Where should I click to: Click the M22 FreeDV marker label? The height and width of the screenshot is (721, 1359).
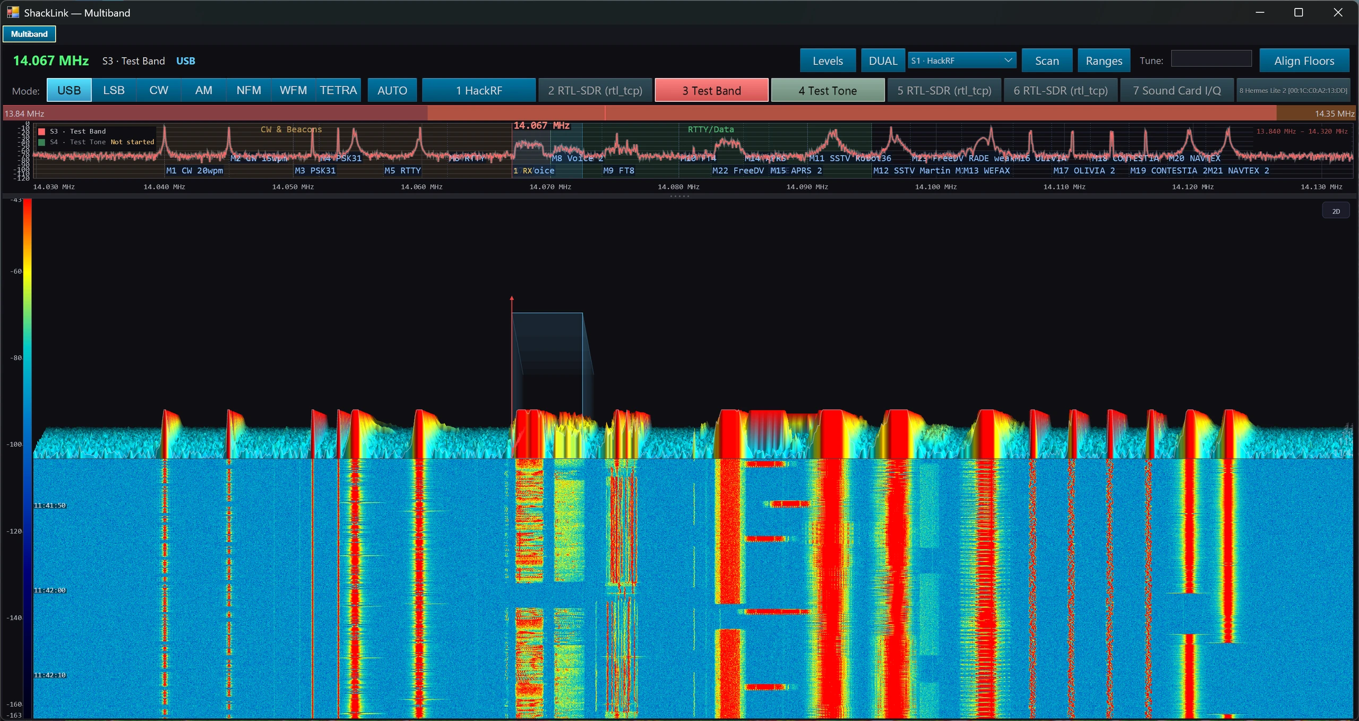(x=738, y=171)
